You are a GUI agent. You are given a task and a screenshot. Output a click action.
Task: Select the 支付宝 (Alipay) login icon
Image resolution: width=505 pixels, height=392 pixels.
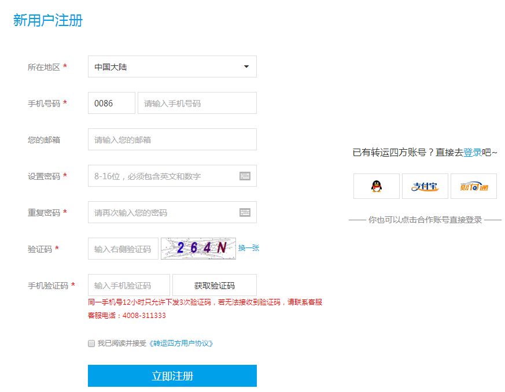pos(425,186)
